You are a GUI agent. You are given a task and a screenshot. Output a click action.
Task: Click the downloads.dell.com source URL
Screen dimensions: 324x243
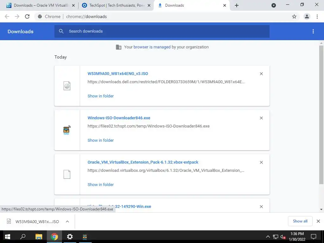tap(166, 82)
